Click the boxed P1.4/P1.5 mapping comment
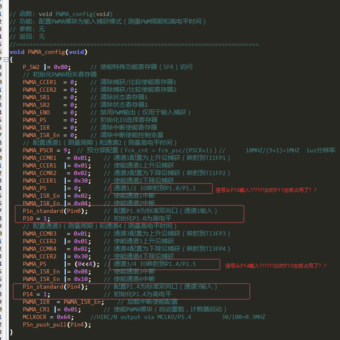 155,264
